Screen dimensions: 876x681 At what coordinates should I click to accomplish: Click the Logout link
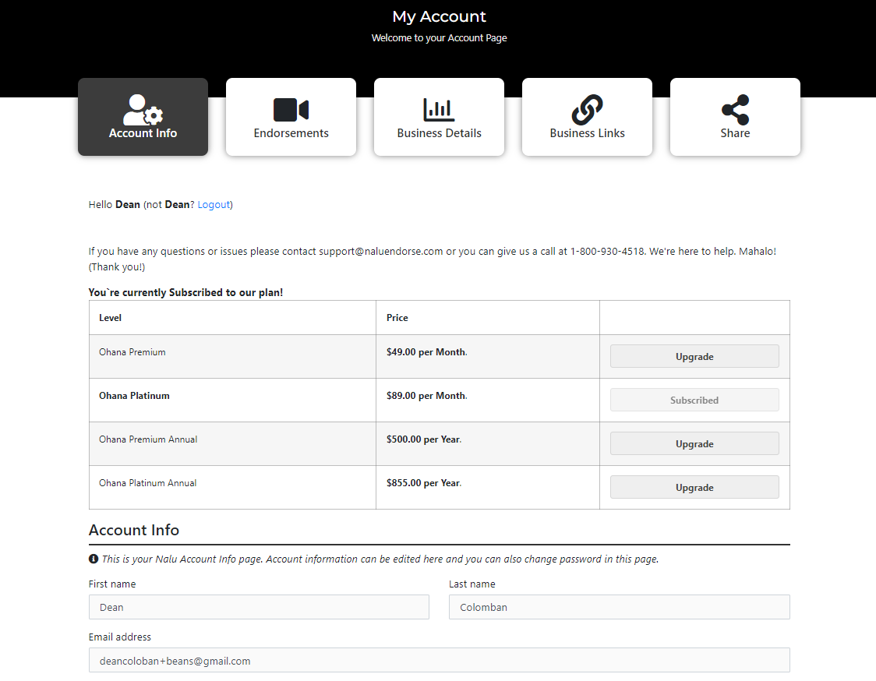tap(214, 204)
